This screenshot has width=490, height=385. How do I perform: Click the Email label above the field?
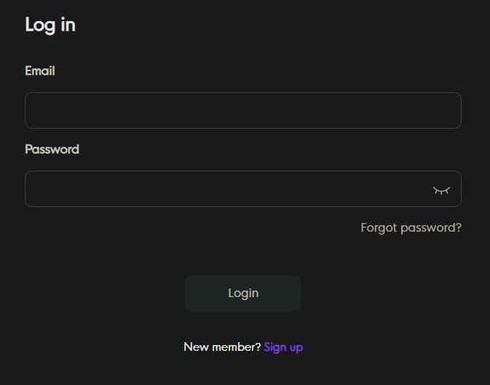(40, 70)
